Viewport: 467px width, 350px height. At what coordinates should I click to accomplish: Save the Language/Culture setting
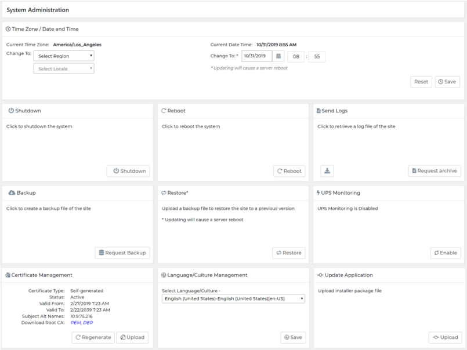(293, 337)
